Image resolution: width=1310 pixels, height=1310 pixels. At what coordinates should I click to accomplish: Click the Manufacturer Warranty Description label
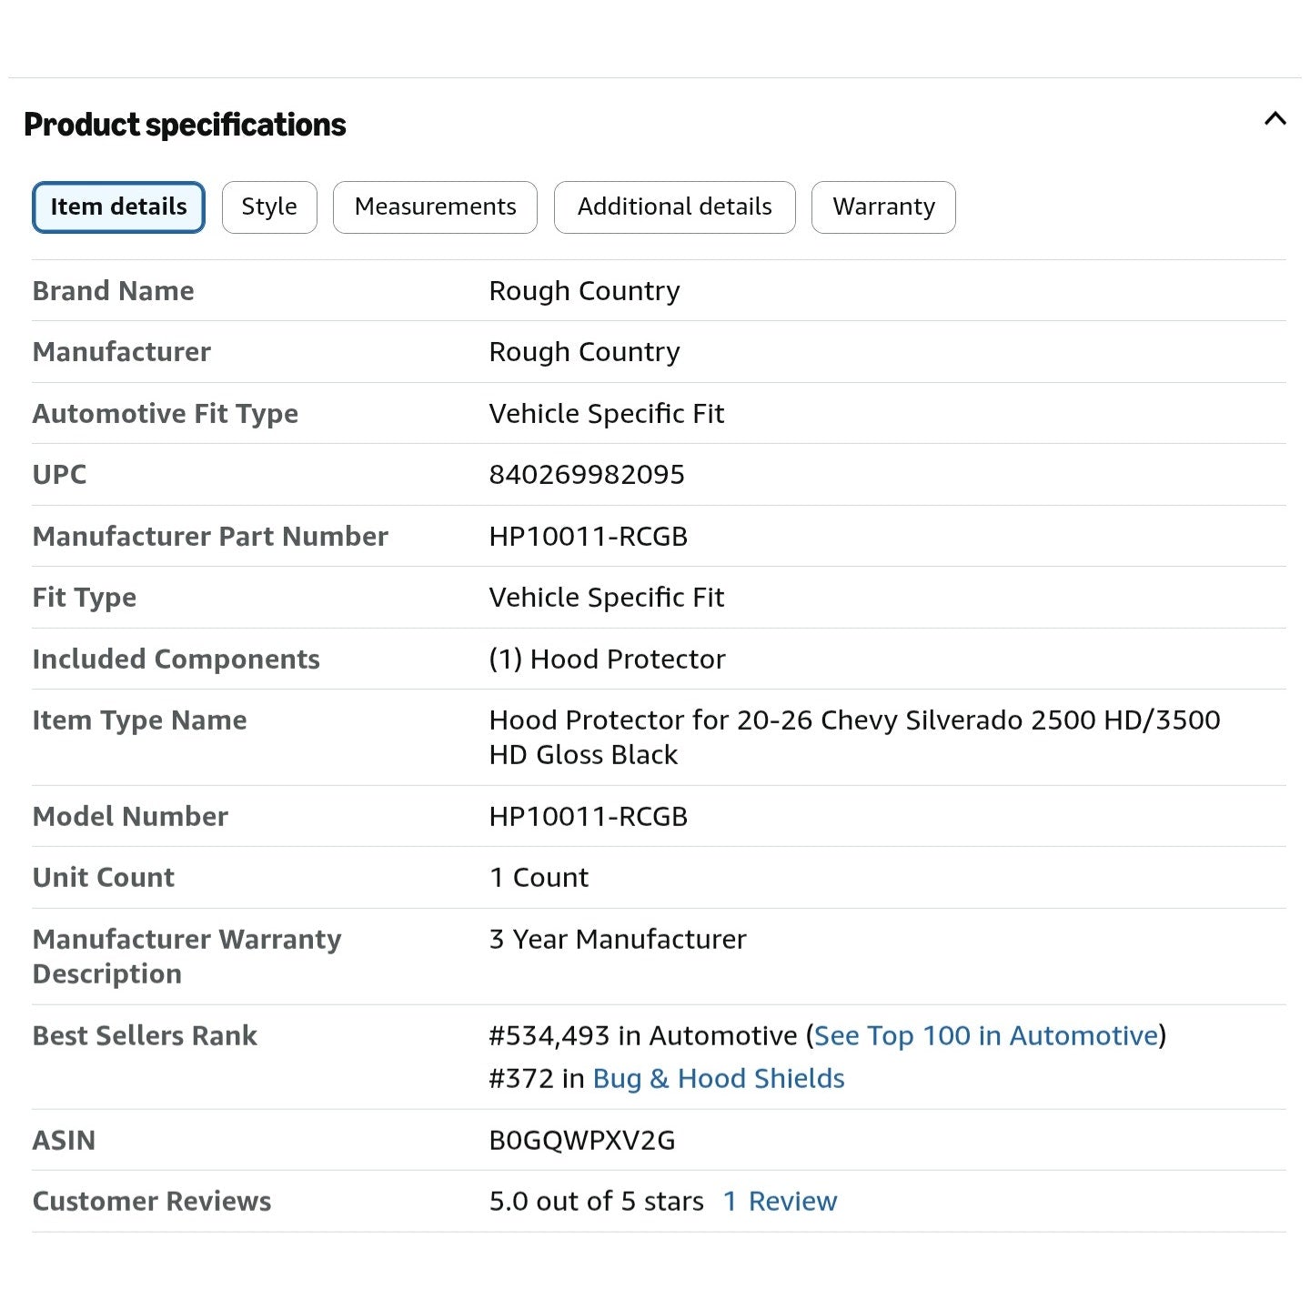click(186, 956)
